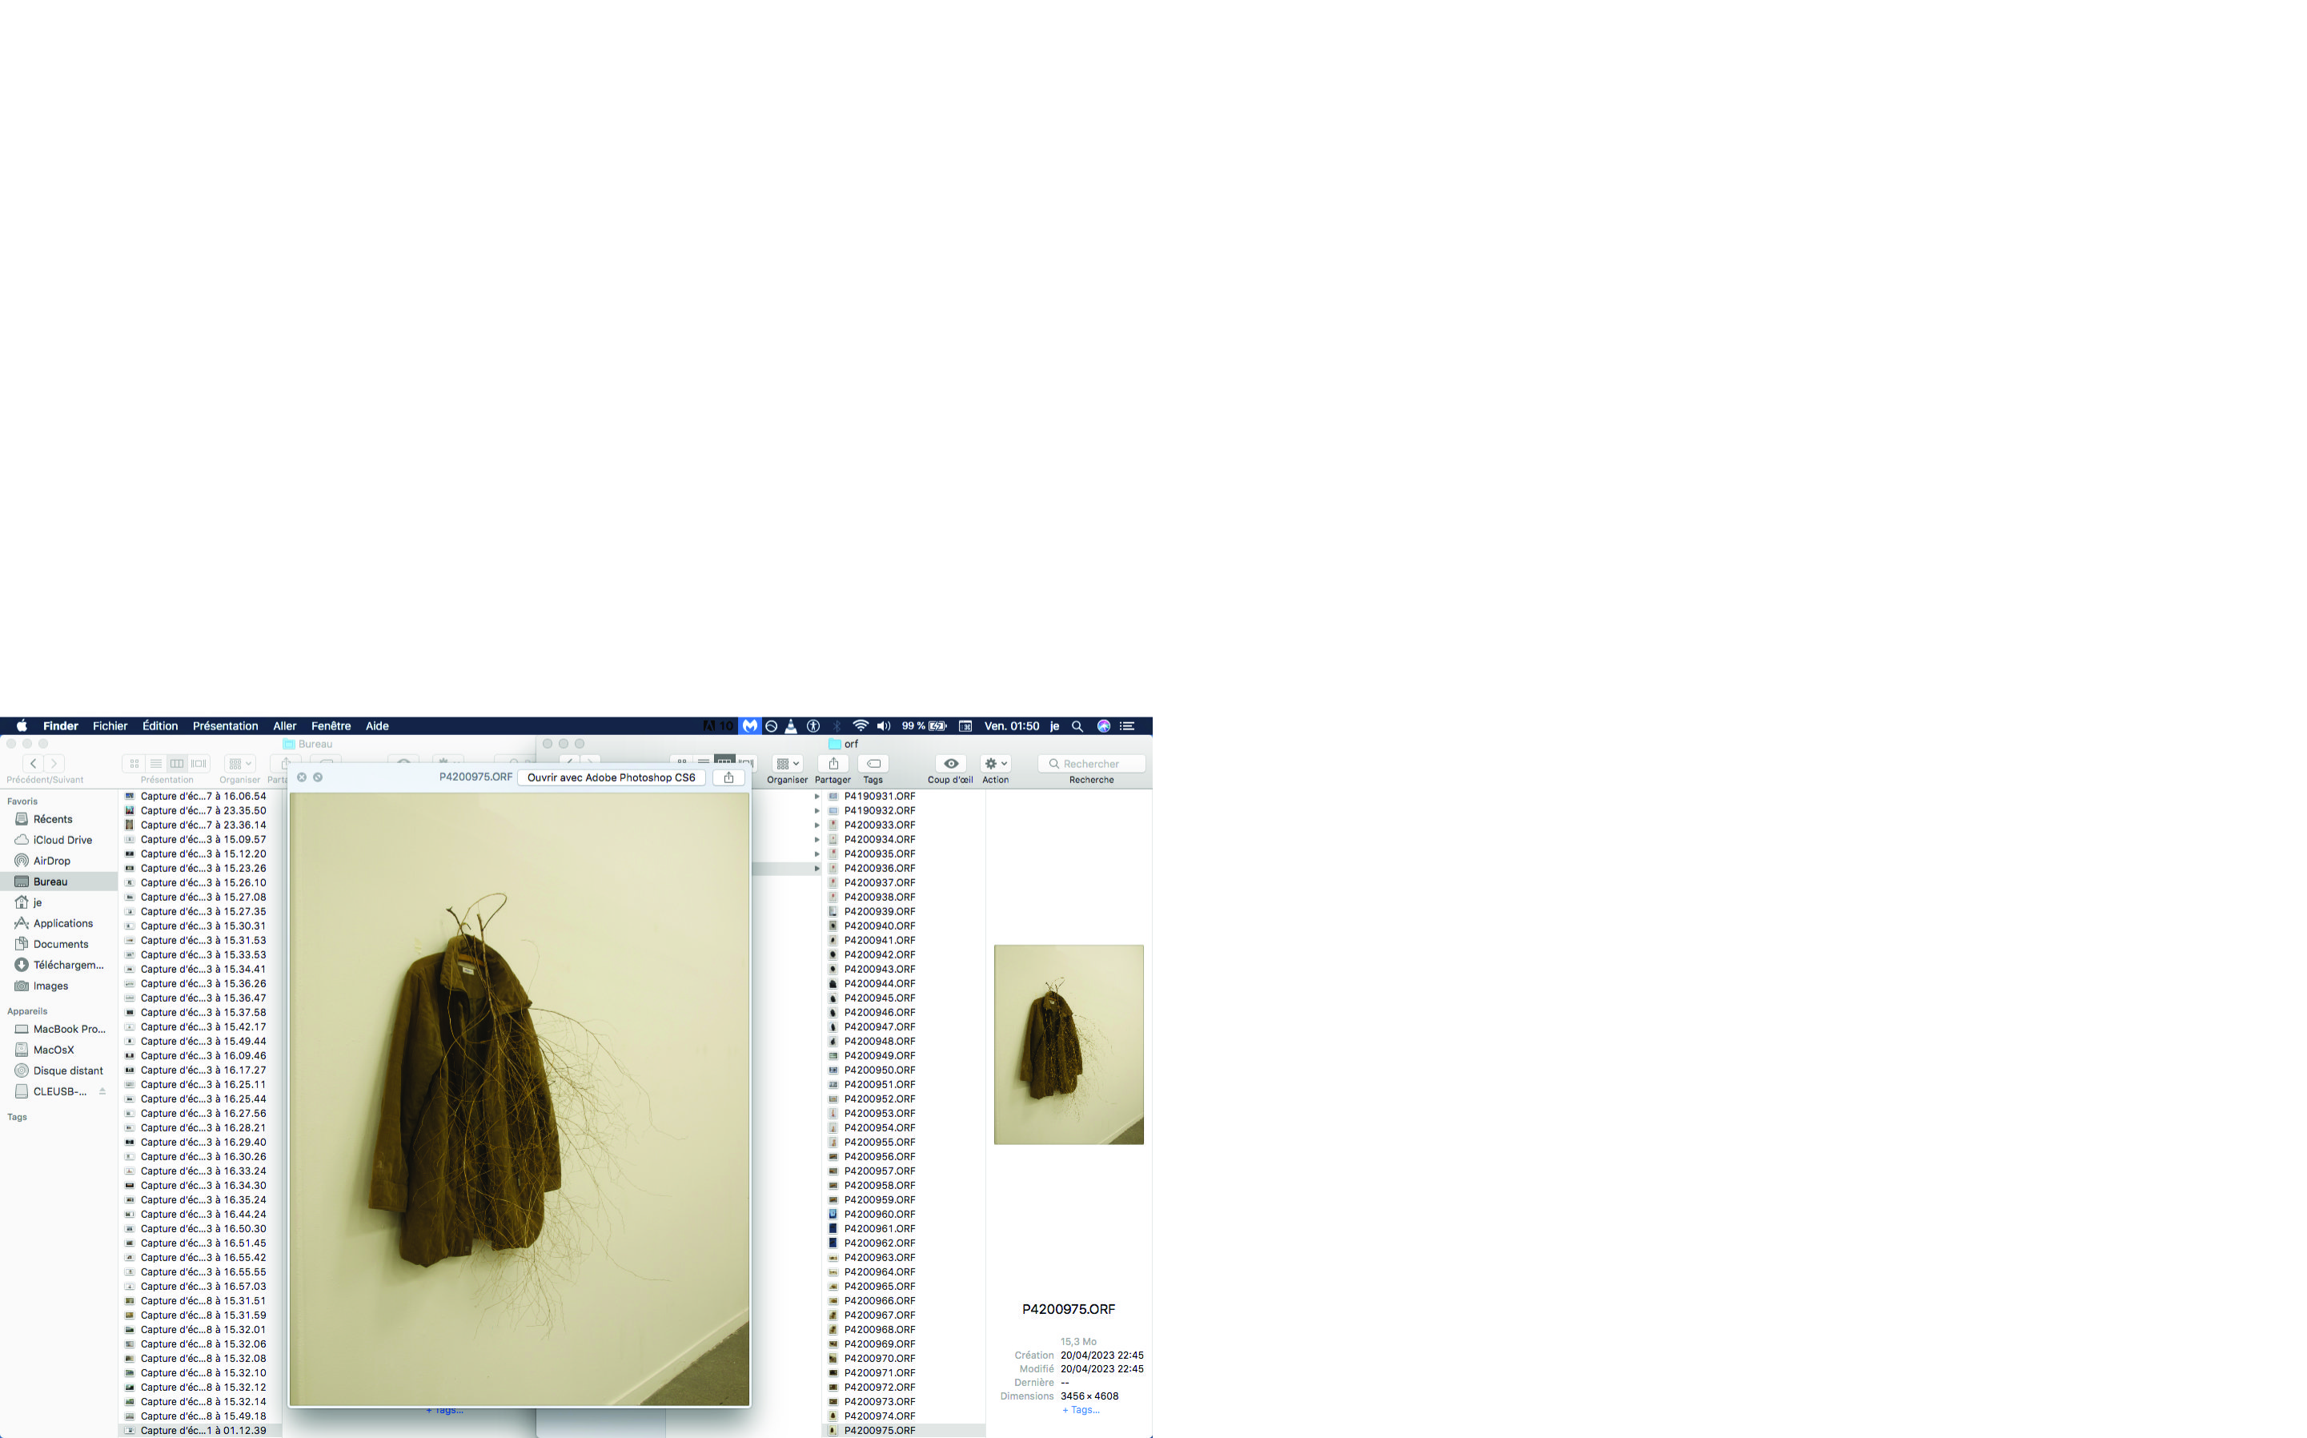
Task: Switch Bureau window to gallery view
Action: (199, 764)
